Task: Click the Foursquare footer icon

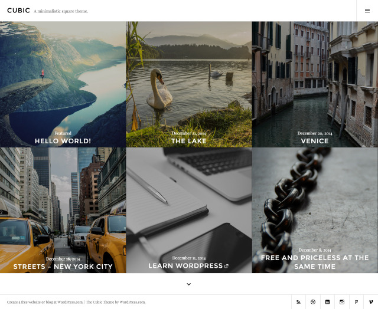Action: point(356,302)
